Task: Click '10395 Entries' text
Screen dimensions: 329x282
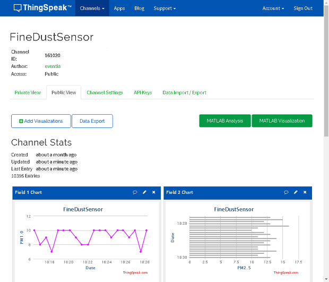Action: click(x=25, y=176)
